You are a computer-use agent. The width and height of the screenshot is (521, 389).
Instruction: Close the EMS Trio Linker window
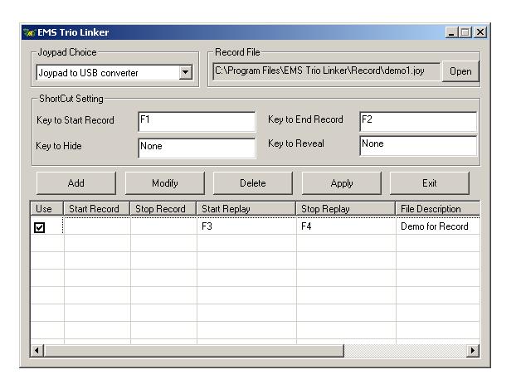(x=480, y=32)
